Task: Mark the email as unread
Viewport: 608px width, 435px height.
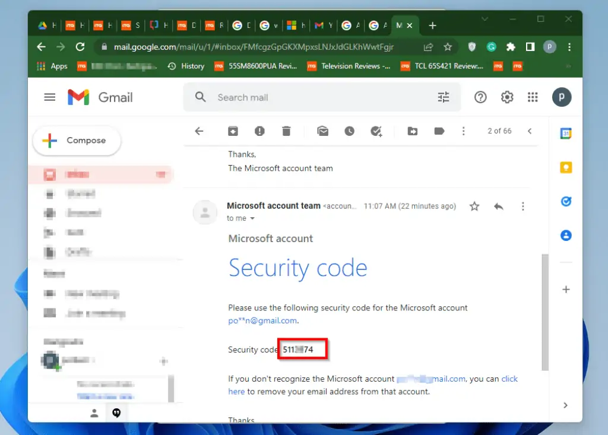Action: 323,131
